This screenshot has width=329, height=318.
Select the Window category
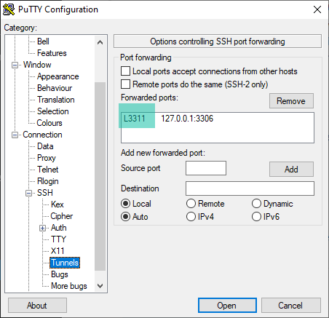coord(37,65)
